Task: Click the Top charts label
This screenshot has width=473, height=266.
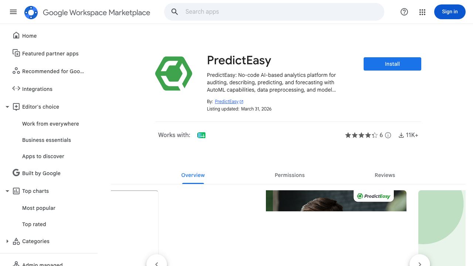Action: pyautogui.click(x=35, y=191)
